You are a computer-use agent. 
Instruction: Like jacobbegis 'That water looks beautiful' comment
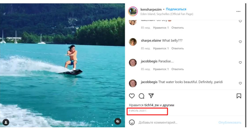click(240, 83)
